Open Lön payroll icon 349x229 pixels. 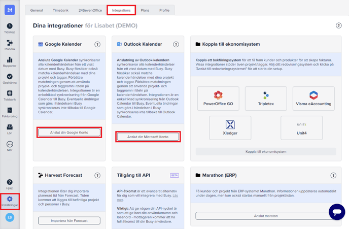[x=10, y=129]
